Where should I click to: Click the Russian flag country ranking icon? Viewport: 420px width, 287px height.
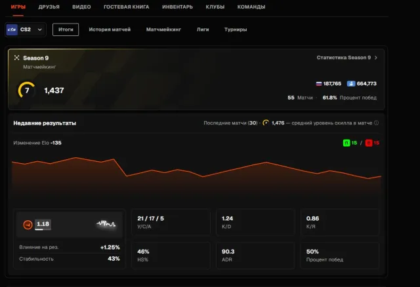pyautogui.click(x=319, y=84)
